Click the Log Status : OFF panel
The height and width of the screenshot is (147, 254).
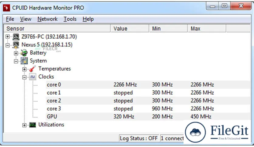coord(139,138)
